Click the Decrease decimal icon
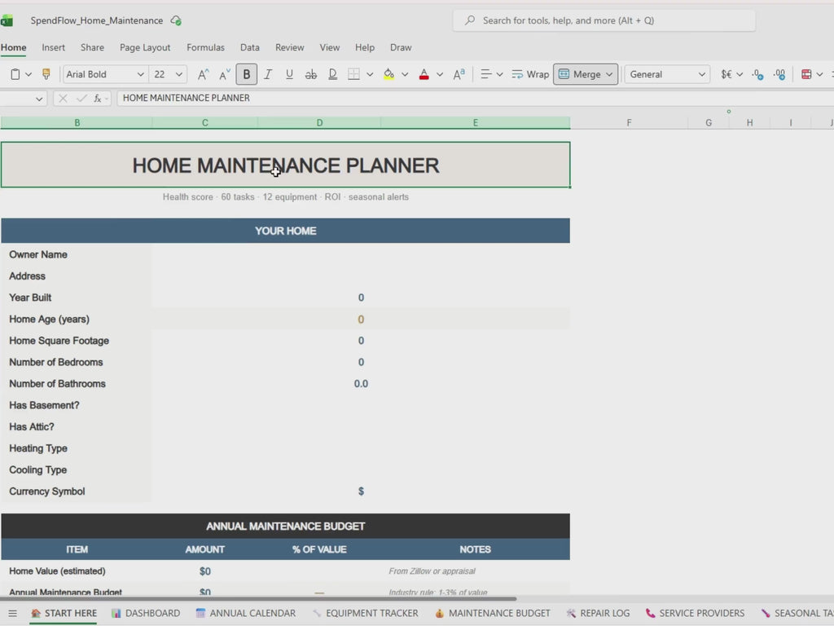This screenshot has height=626, width=834. [x=779, y=74]
